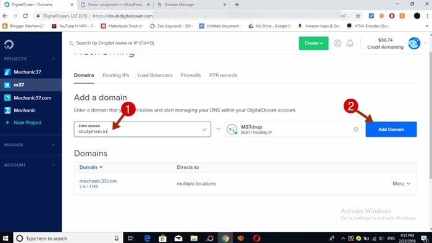Click the DigitalOcean logo in sidebar
The image size is (432, 243).
click(9, 44)
